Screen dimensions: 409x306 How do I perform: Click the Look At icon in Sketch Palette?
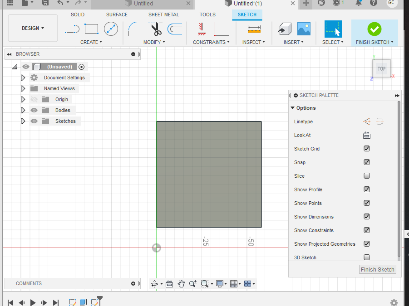point(367,135)
